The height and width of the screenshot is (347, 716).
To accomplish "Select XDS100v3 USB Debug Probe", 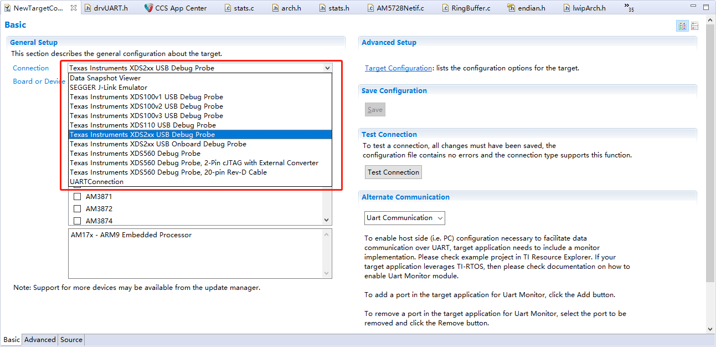I will tap(200, 116).
